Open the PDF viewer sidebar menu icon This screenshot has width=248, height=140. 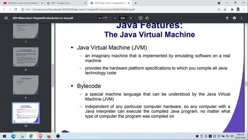tap(6, 18)
